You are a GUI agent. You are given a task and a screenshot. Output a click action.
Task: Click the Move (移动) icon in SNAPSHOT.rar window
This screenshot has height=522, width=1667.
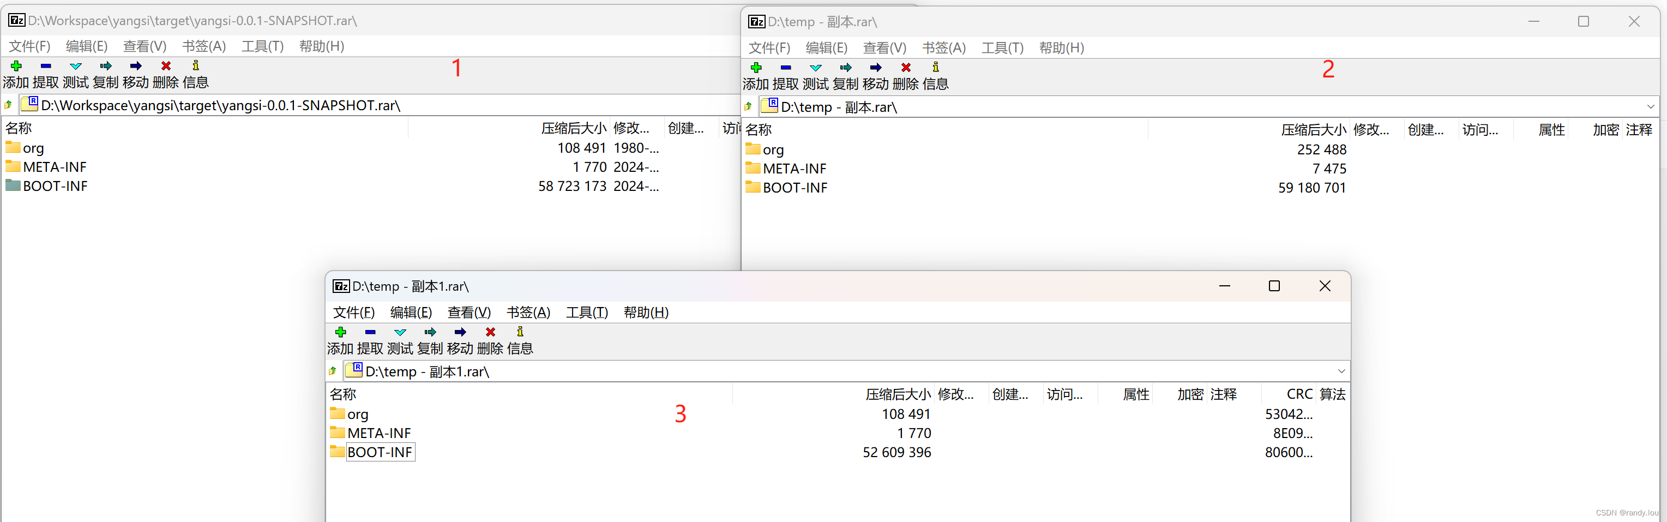(x=135, y=66)
